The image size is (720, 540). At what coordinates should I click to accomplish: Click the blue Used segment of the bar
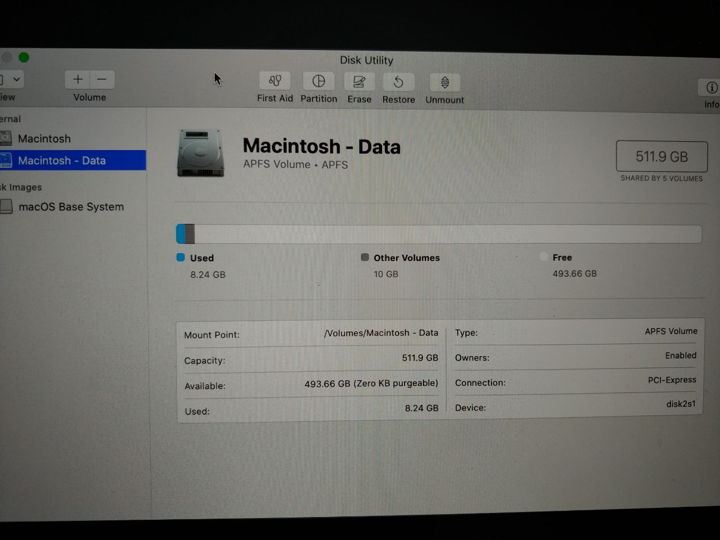[x=181, y=234]
